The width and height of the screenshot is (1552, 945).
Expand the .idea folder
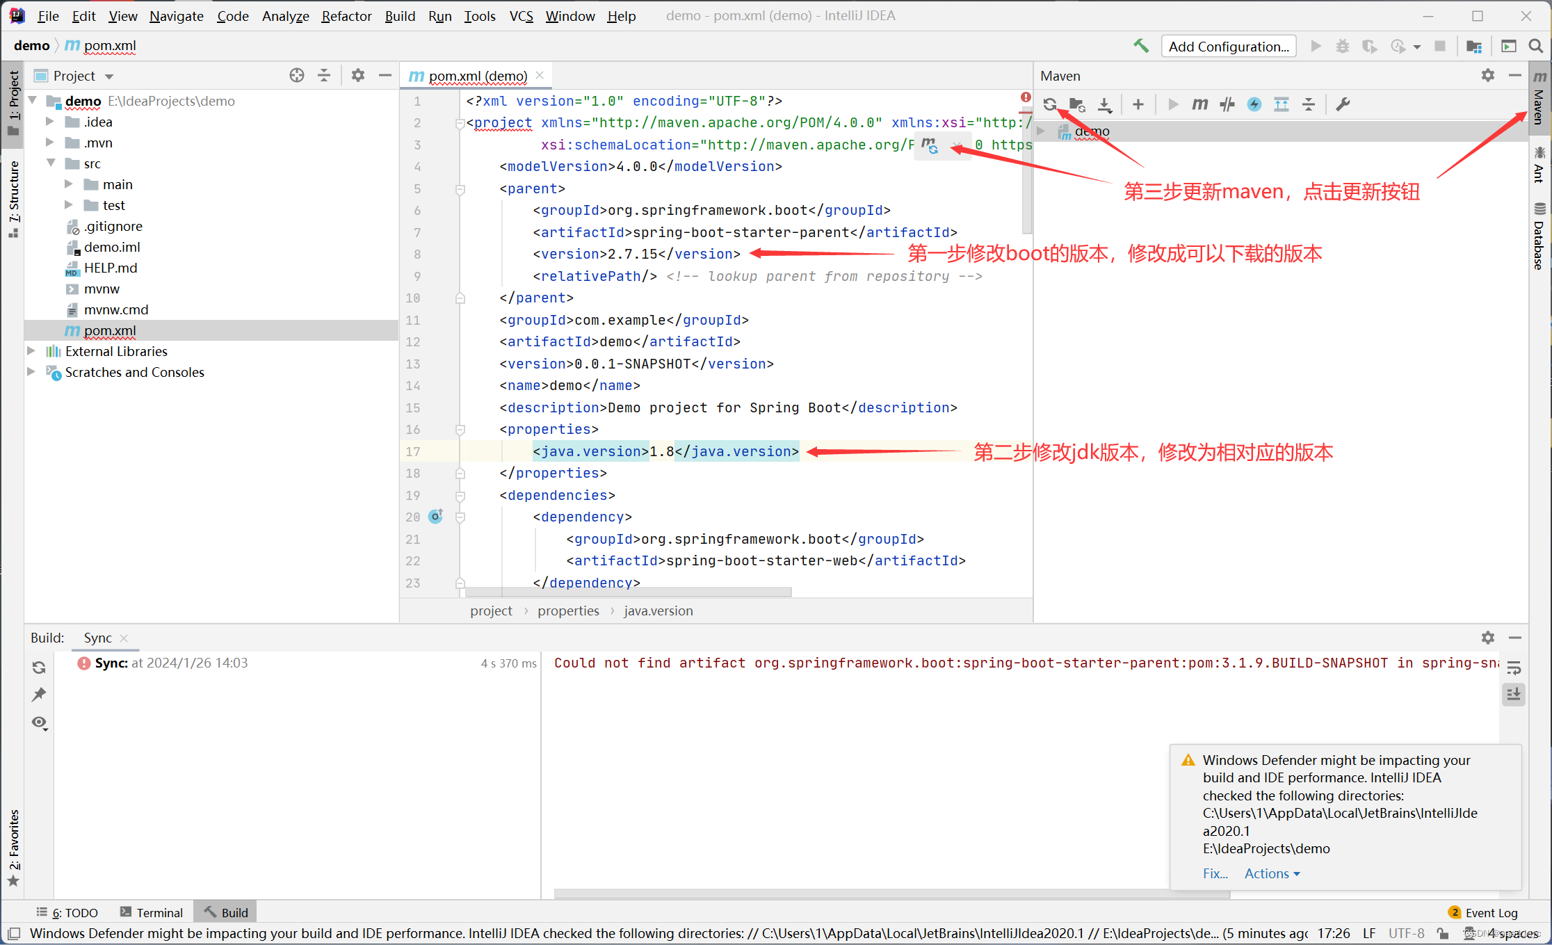pyautogui.click(x=50, y=122)
